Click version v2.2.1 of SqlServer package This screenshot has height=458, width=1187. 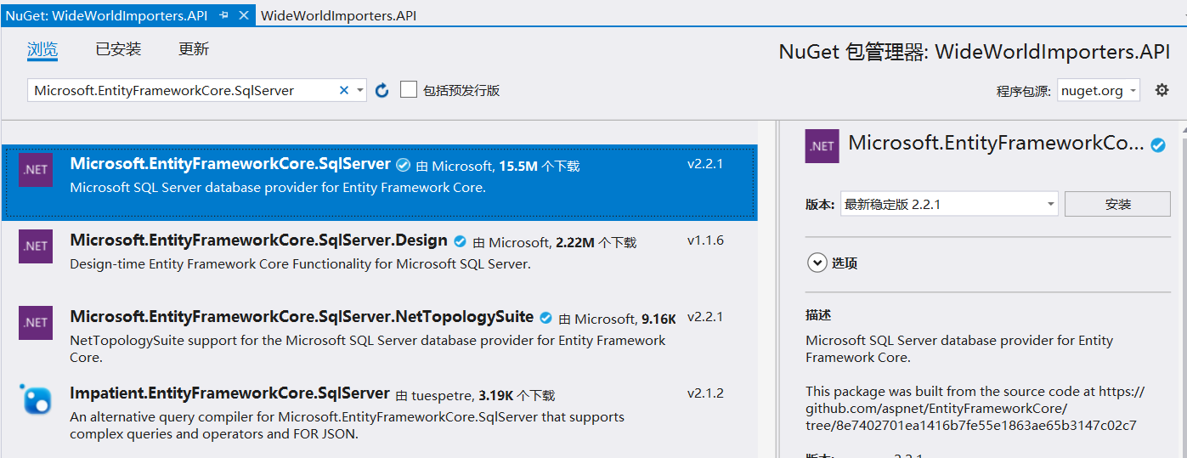pyautogui.click(x=705, y=164)
